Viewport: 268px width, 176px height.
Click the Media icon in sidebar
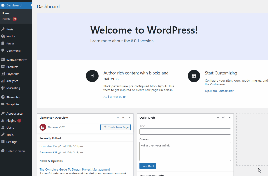point(3,36)
